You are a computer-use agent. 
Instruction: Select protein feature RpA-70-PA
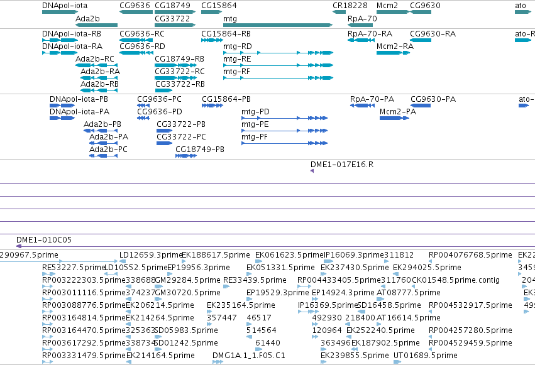click(363, 106)
